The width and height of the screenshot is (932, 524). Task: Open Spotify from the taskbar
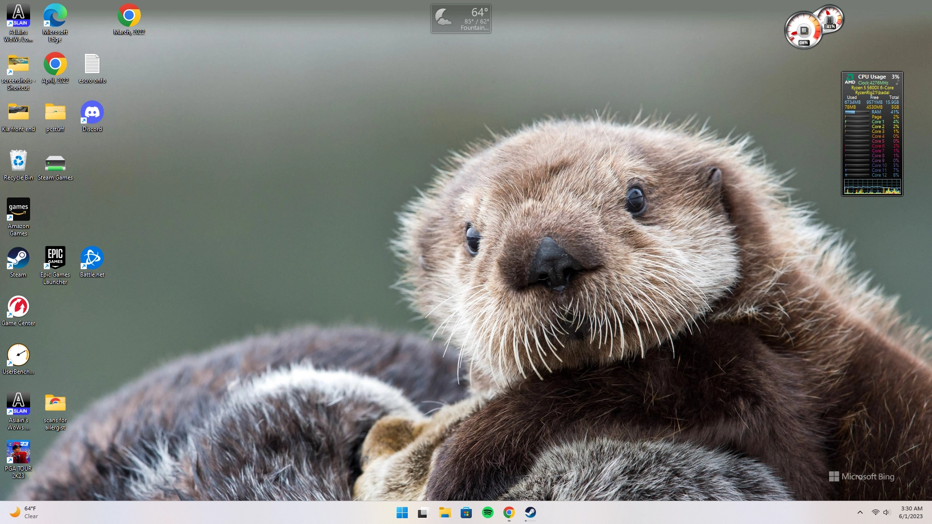[x=487, y=513]
